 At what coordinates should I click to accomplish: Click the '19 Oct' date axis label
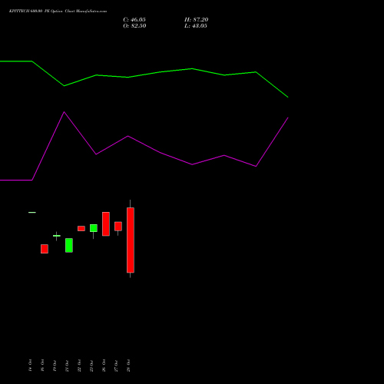coord(55,366)
